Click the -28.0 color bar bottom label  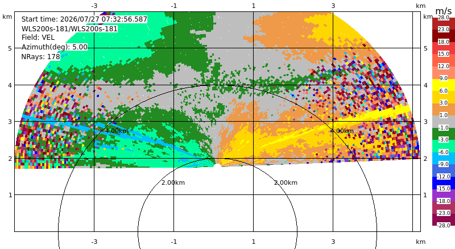point(444,225)
